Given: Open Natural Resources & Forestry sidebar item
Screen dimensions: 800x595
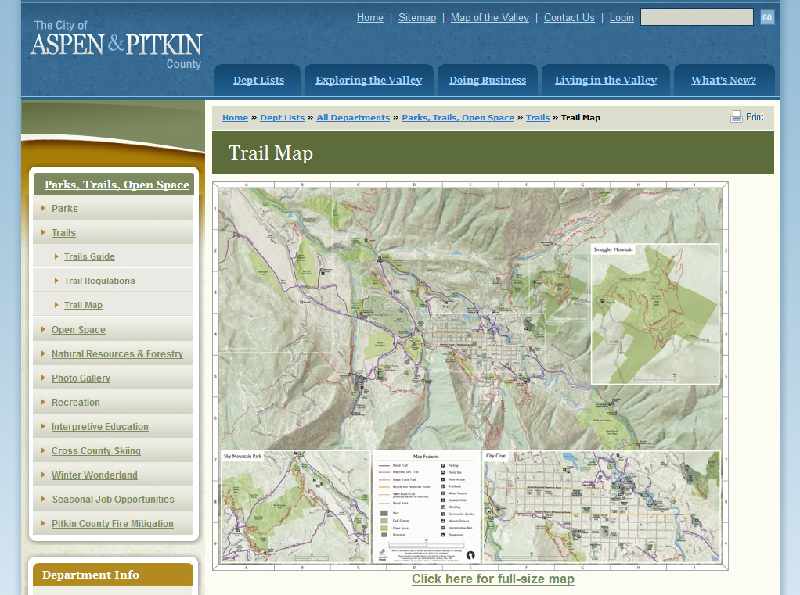Looking at the screenshot, I should point(117,354).
